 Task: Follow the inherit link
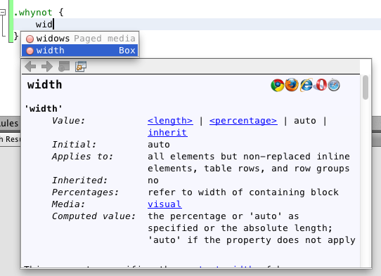(167, 133)
